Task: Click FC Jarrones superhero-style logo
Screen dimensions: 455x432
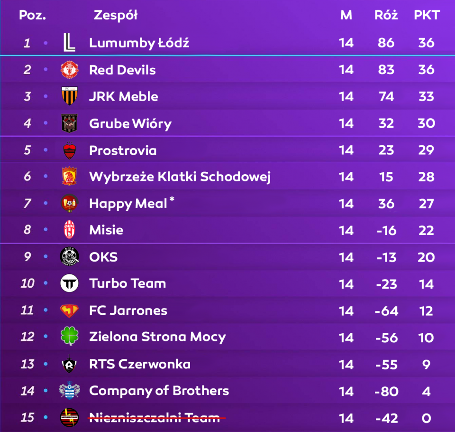Action: (x=69, y=310)
